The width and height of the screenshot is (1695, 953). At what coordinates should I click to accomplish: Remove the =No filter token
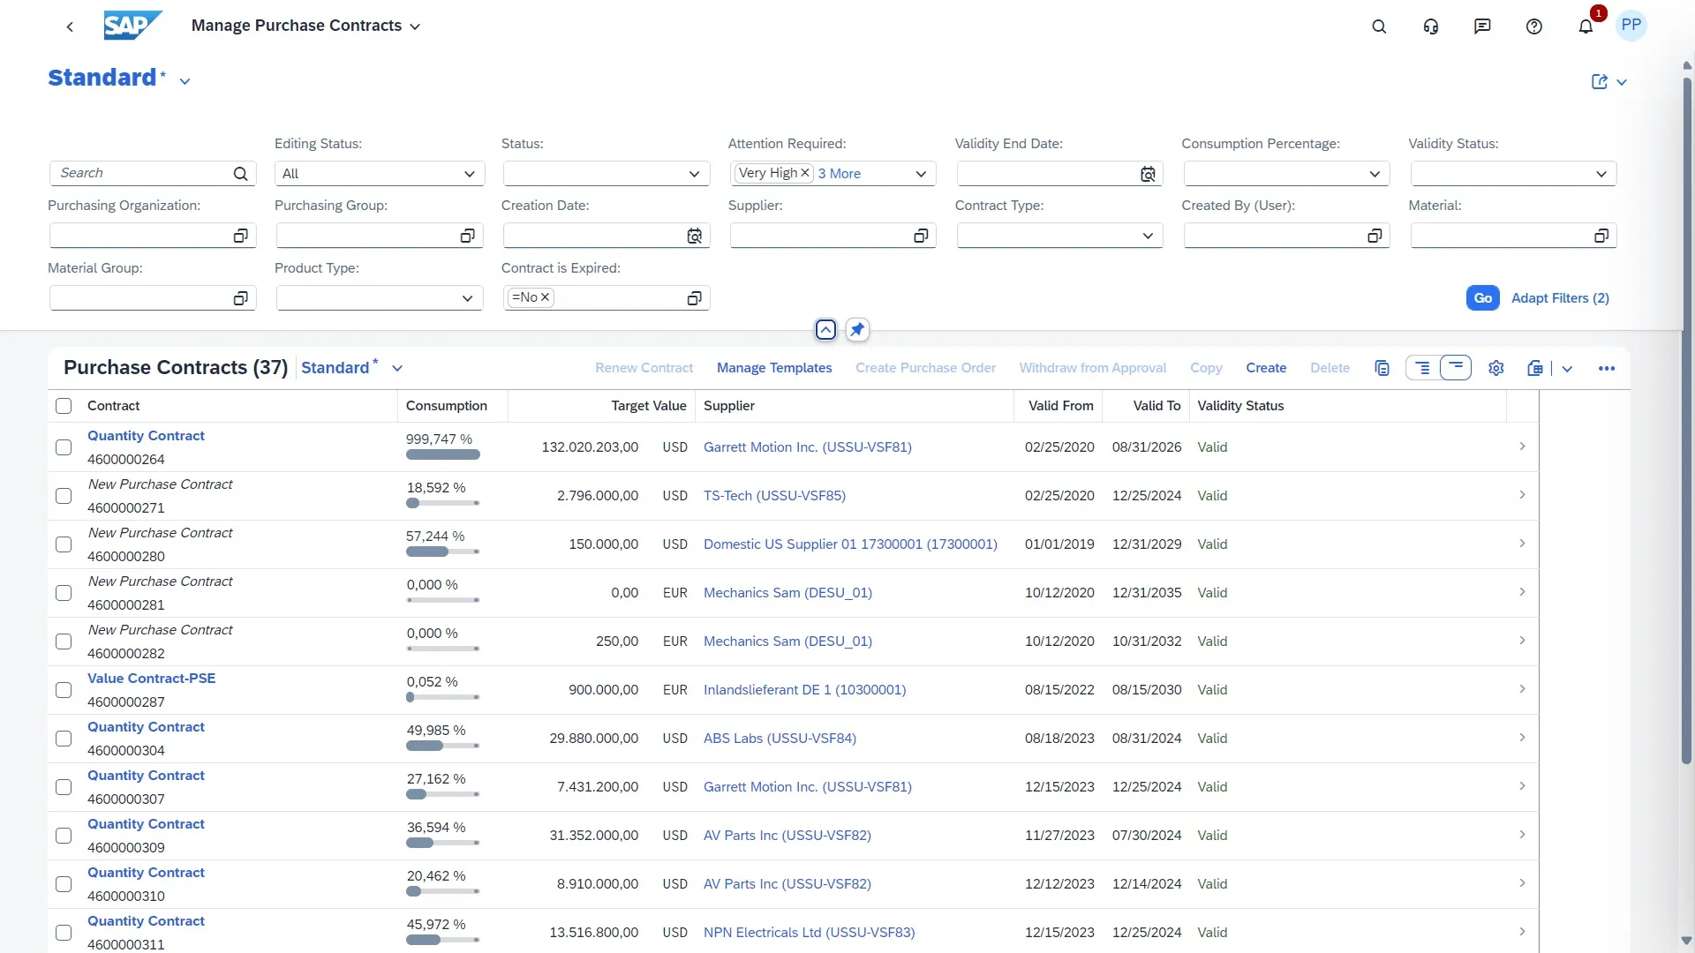(x=546, y=297)
